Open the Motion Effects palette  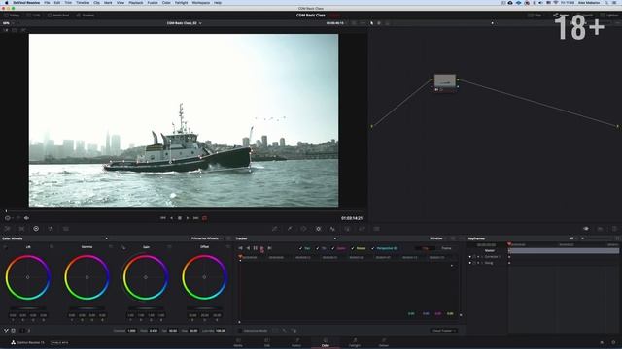point(66,229)
